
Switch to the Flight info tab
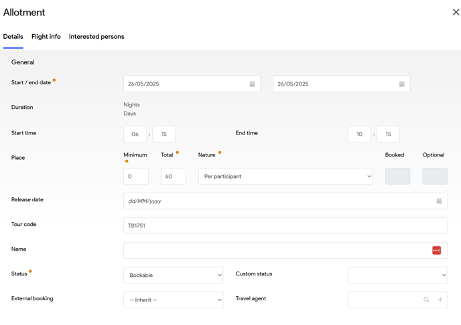(x=46, y=37)
